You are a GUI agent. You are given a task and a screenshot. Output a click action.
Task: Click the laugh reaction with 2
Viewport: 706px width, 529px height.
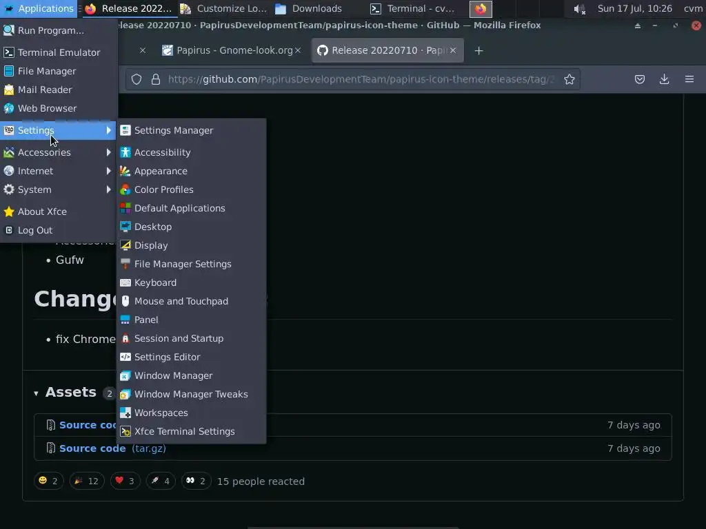click(49, 481)
